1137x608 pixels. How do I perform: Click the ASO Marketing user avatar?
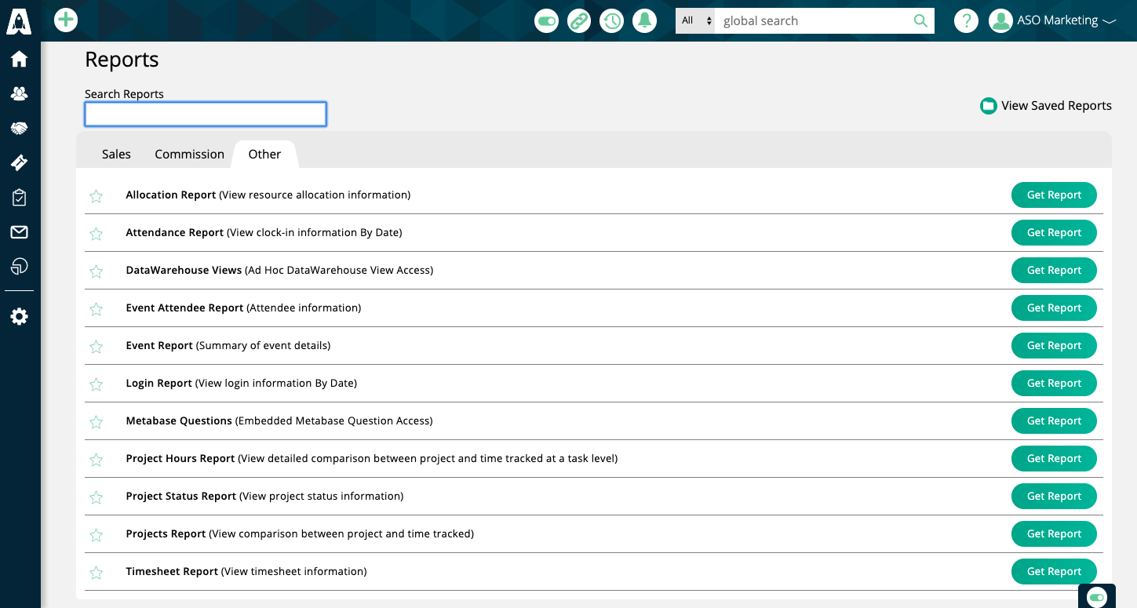click(x=1000, y=20)
